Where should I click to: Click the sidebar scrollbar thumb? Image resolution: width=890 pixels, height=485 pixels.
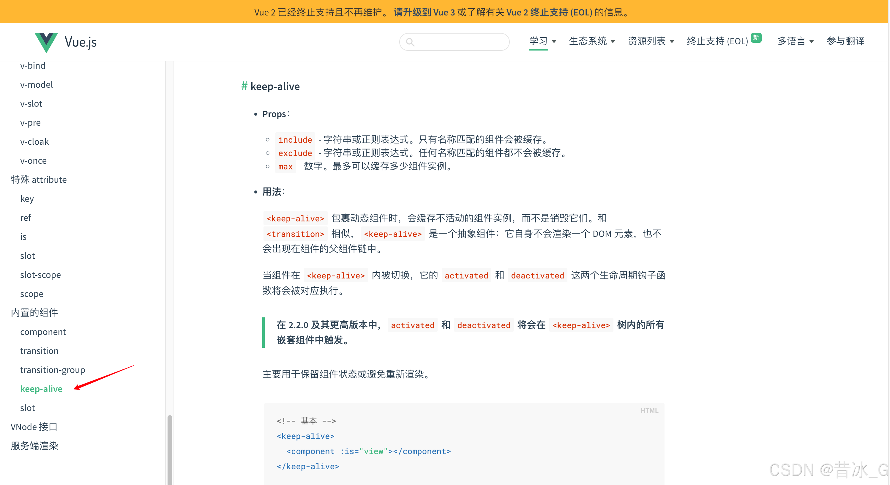point(170,449)
